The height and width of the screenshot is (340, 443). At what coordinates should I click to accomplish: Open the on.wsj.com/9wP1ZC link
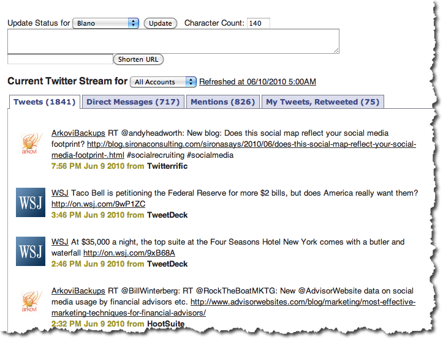point(98,204)
